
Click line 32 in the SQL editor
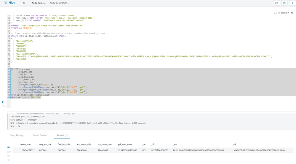(59, 69)
